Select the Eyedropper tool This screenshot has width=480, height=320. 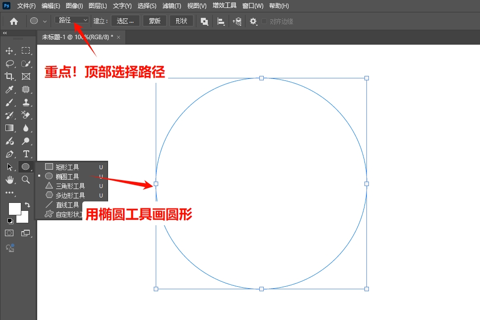9,89
